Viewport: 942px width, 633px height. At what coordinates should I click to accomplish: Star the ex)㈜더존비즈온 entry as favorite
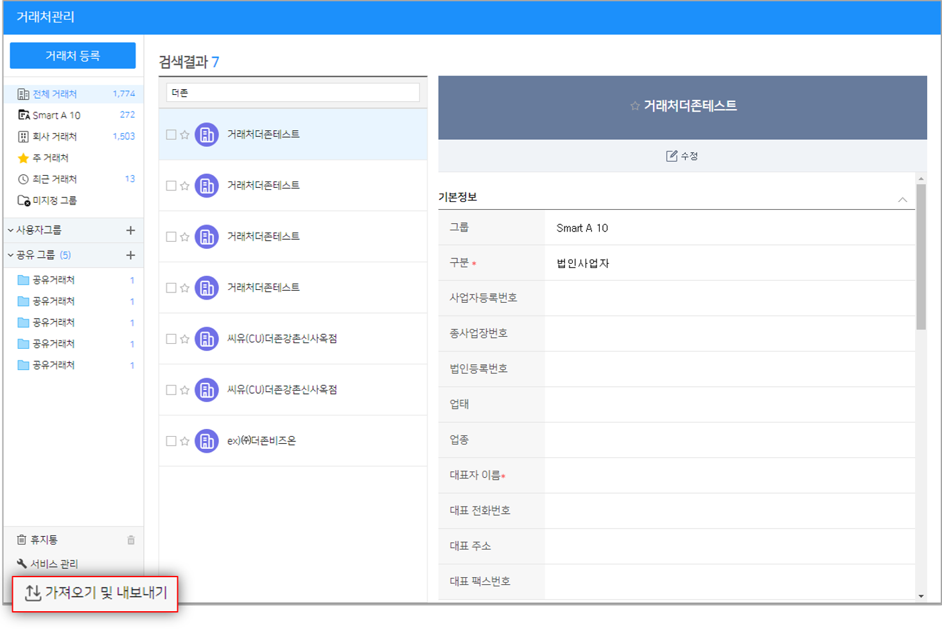pyautogui.click(x=185, y=441)
